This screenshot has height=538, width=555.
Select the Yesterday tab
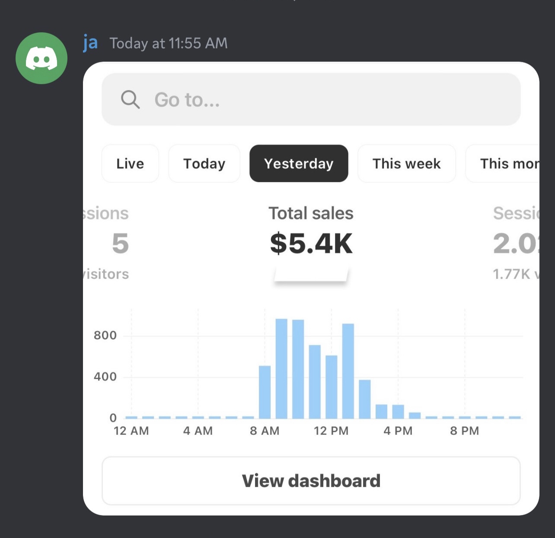coord(299,164)
